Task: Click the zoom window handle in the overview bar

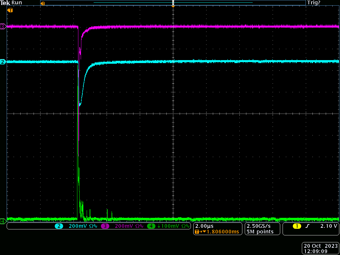Action: [x=173, y=3]
